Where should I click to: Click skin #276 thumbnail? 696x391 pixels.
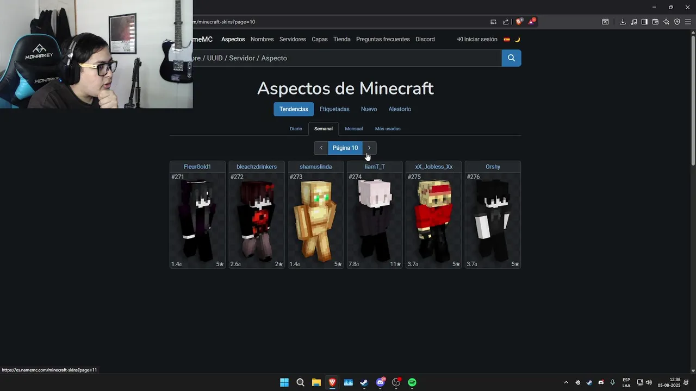[493, 220]
